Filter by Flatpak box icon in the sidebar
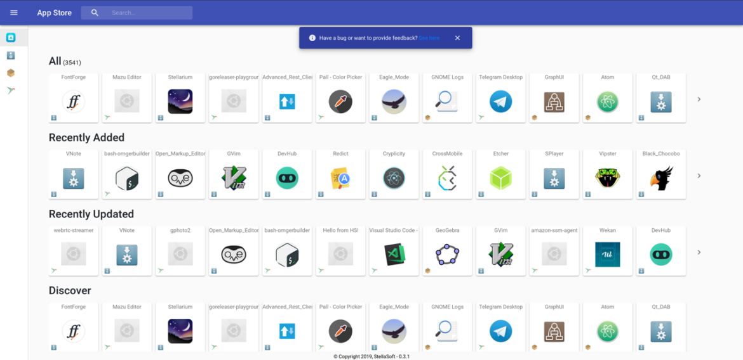The width and height of the screenshot is (743, 360). tap(11, 73)
